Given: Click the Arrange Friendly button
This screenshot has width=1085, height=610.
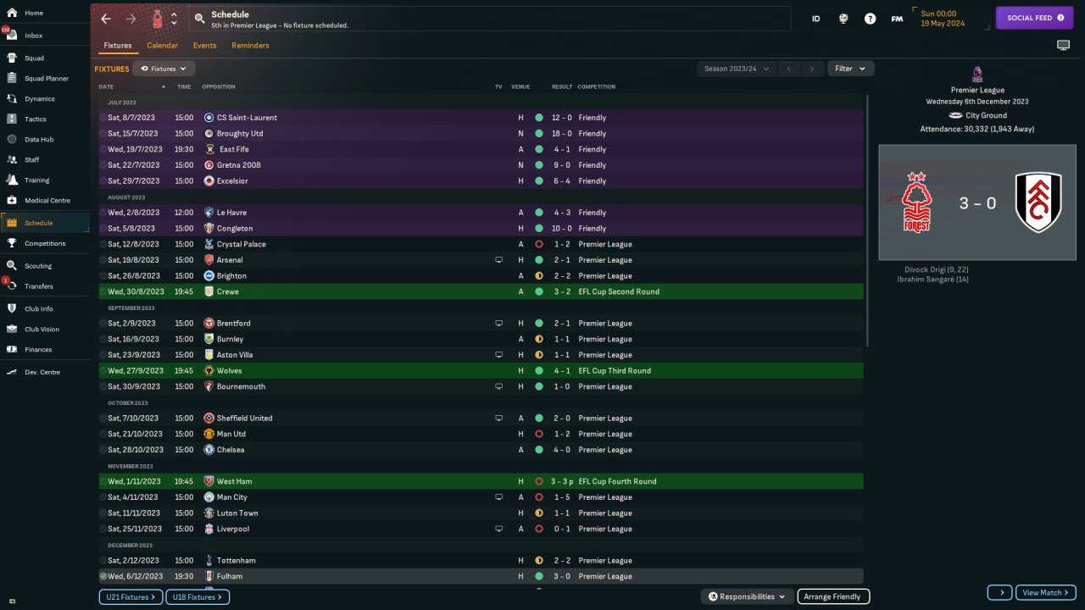Looking at the screenshot, I should point(834,596).
